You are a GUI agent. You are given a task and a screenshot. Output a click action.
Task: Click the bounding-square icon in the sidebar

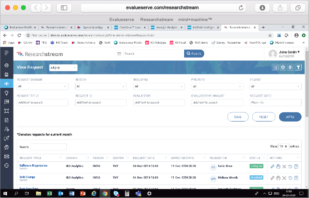[7, 111]
